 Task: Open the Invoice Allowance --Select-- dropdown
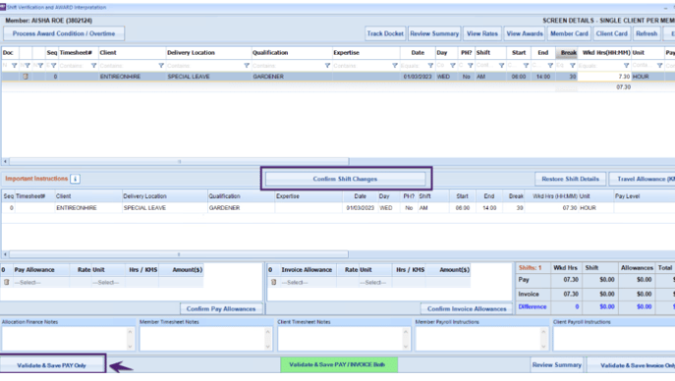click(x=308, y=283)
